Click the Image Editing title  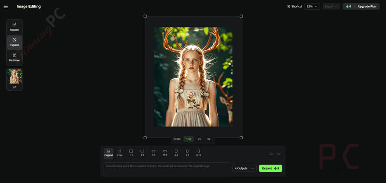pos(28,6)
